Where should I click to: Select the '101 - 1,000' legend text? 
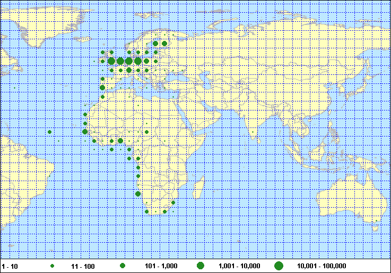coord(160,266)
